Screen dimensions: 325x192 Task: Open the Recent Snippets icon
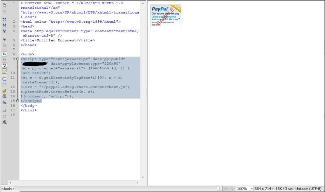point(4,96)
